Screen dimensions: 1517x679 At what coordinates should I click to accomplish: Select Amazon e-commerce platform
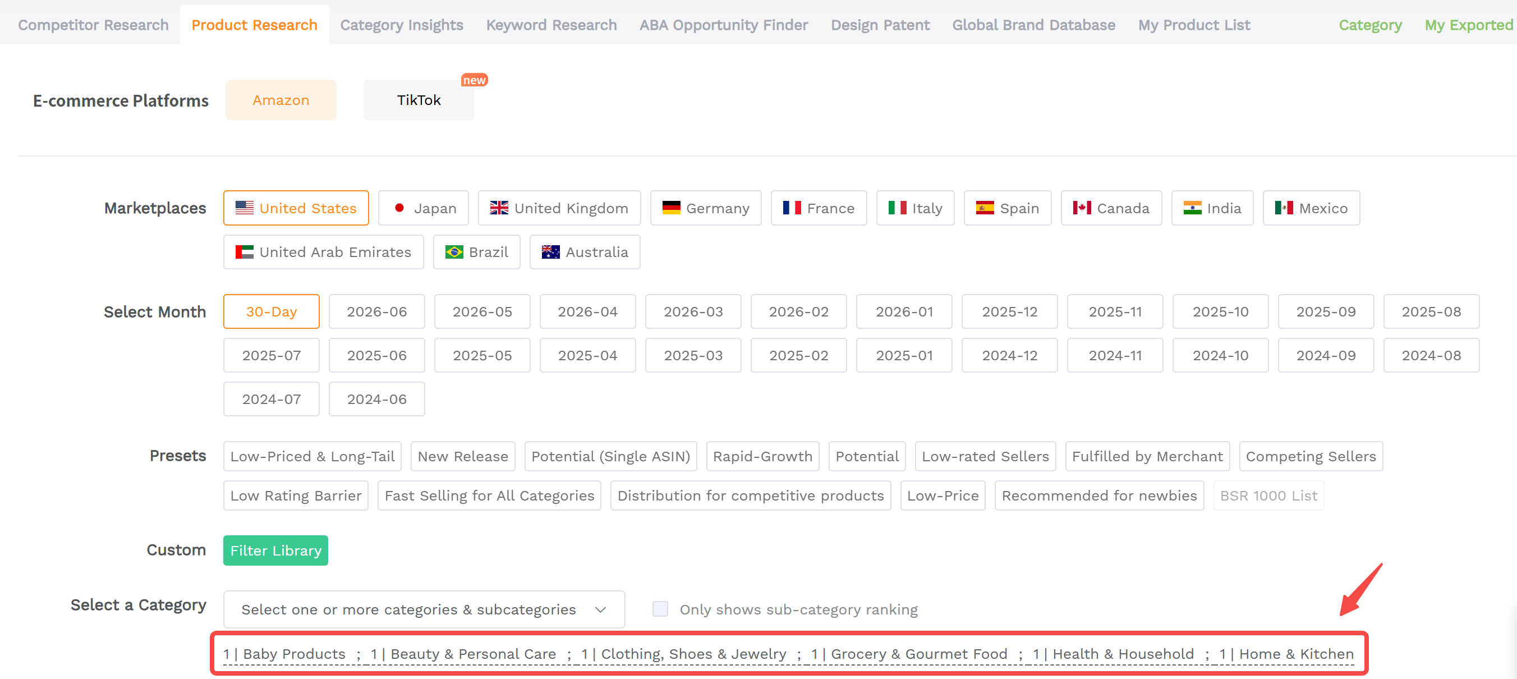[281, 100]
